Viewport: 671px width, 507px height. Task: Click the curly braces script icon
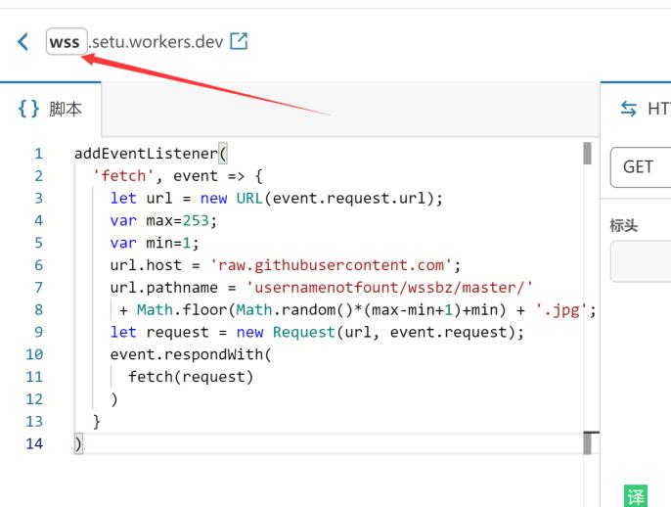(x=28, y=109)
